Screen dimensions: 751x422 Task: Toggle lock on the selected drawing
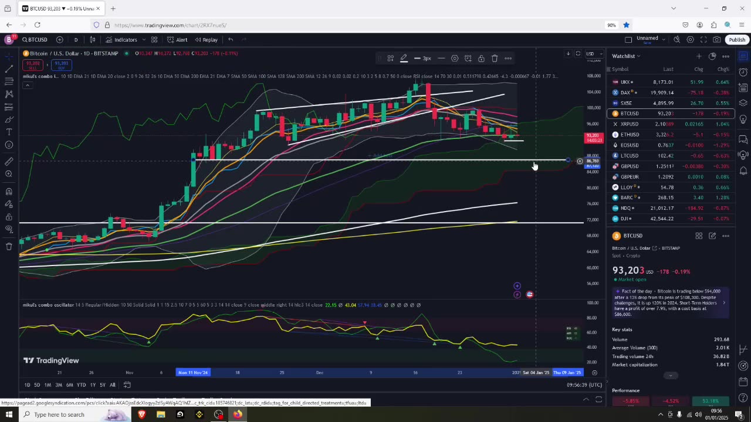481,58
